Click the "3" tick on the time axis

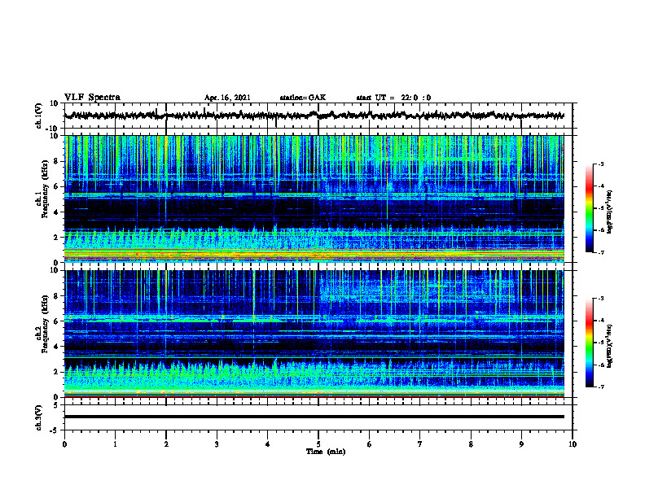click(217, 444)
